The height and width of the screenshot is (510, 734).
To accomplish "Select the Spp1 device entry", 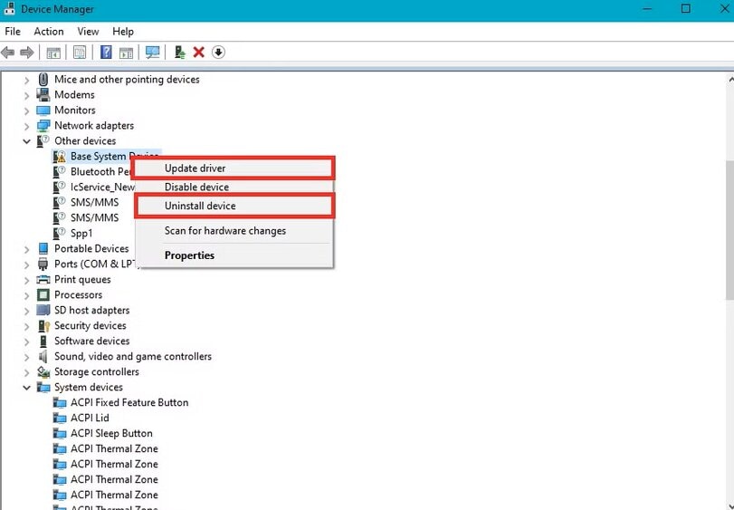I will coord(81,233).
